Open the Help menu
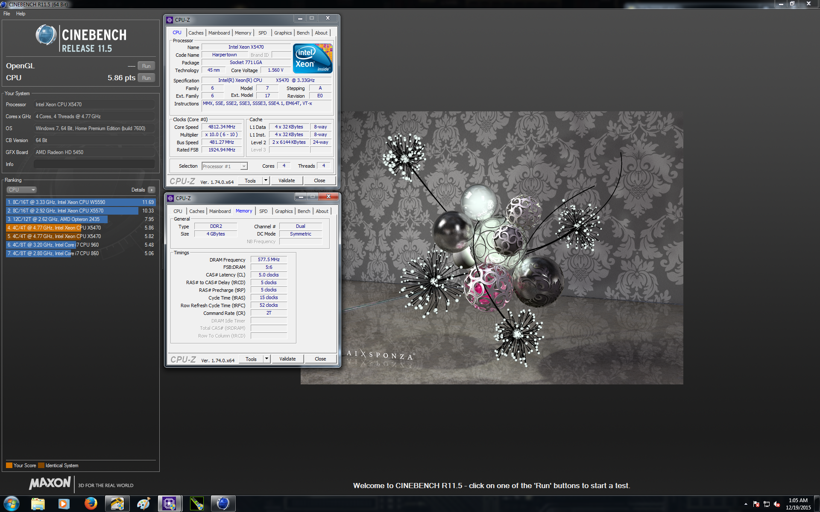This screenshot has height=512, width=820. click(x=21, y=14)
